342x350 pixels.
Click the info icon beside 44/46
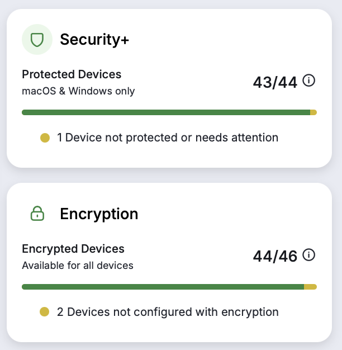pos(308,256)
